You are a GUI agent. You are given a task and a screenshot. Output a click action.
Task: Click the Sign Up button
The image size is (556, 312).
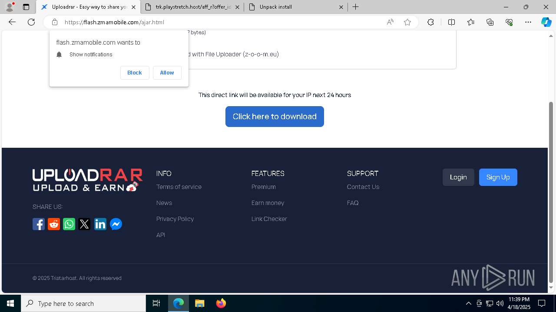(498, 177)
